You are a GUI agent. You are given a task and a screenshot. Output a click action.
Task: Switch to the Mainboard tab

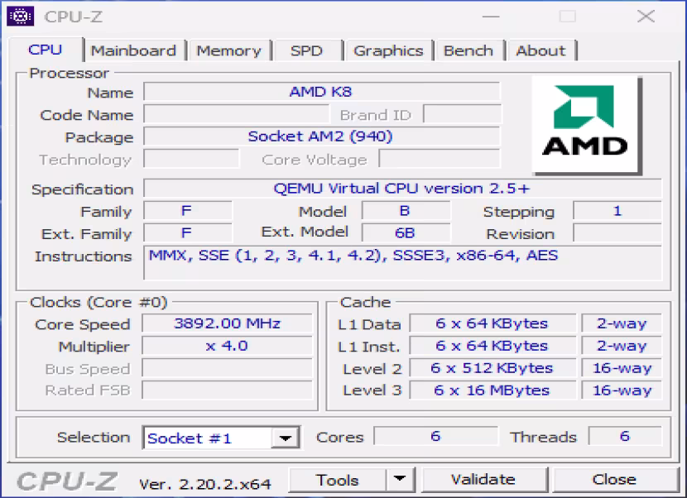133,50
